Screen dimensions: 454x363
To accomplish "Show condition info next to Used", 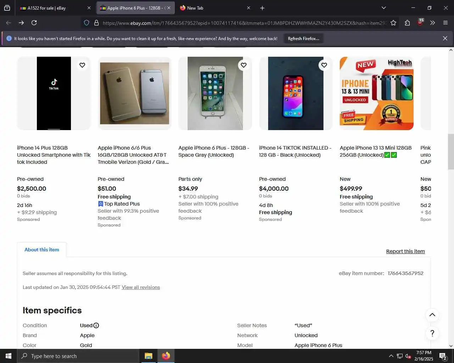I will [96, 325].
